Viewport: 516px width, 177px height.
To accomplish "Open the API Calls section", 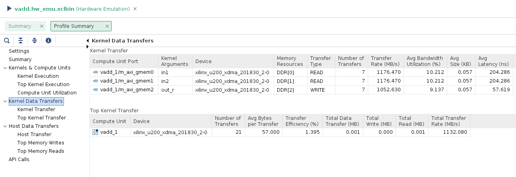I will point(19,160).
